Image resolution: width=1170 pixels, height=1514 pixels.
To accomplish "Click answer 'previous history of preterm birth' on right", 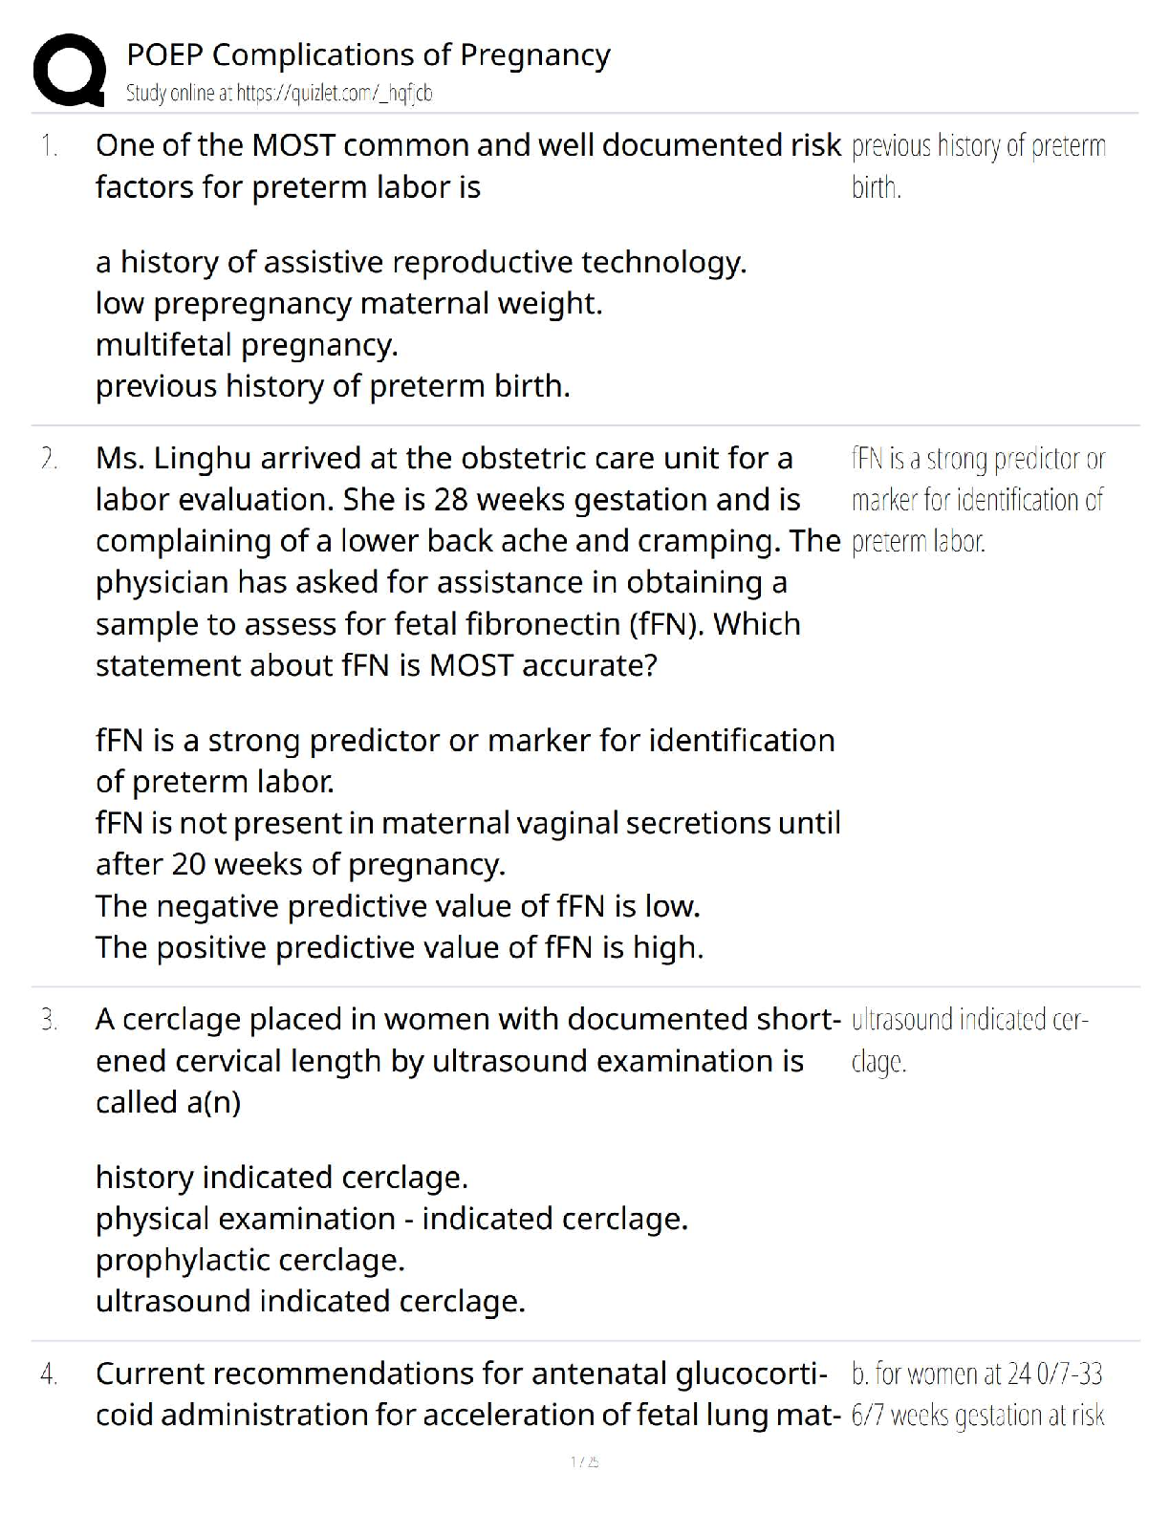I will click(978, 166).
